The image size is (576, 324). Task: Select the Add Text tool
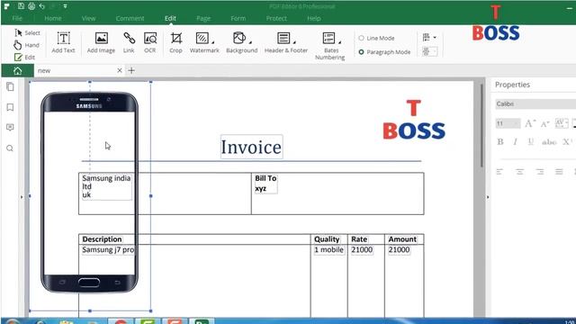63,42
